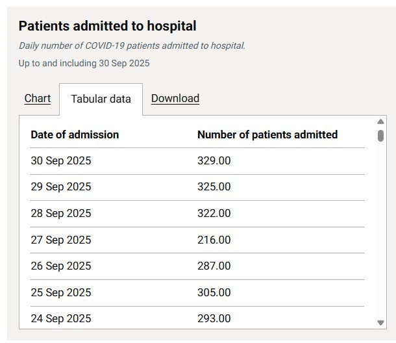
Task: Click the scroll down arrow of the table
Action: [x=380, y=322]
